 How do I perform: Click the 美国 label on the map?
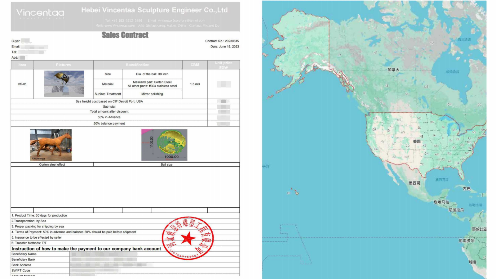point(417,141)
